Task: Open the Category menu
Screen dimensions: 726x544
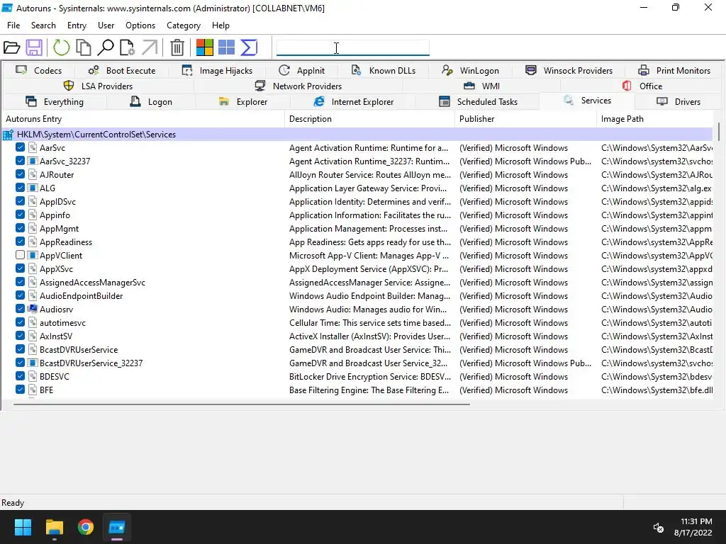Action: point(184,25)
